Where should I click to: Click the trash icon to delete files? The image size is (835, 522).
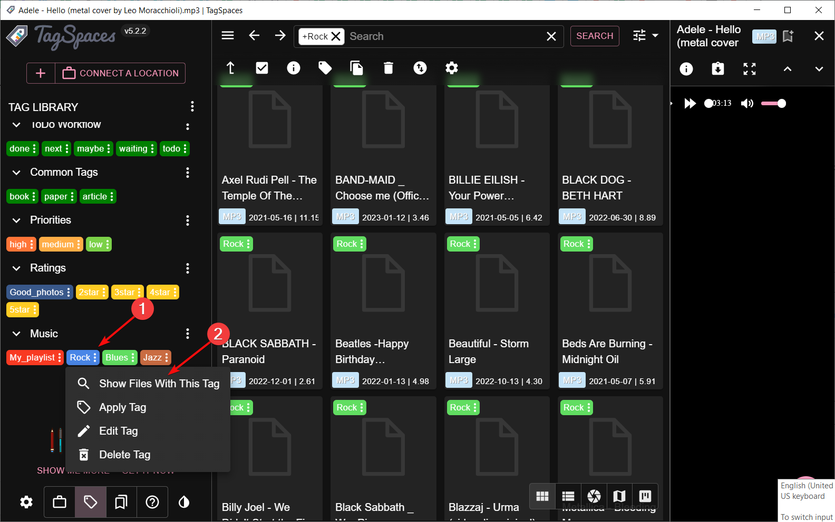click(x=389, y=68)
